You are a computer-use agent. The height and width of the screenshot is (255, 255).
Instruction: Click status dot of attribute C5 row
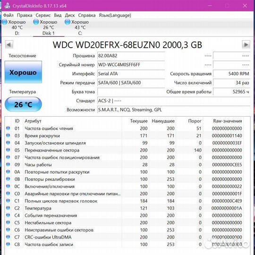pos(8,222)
